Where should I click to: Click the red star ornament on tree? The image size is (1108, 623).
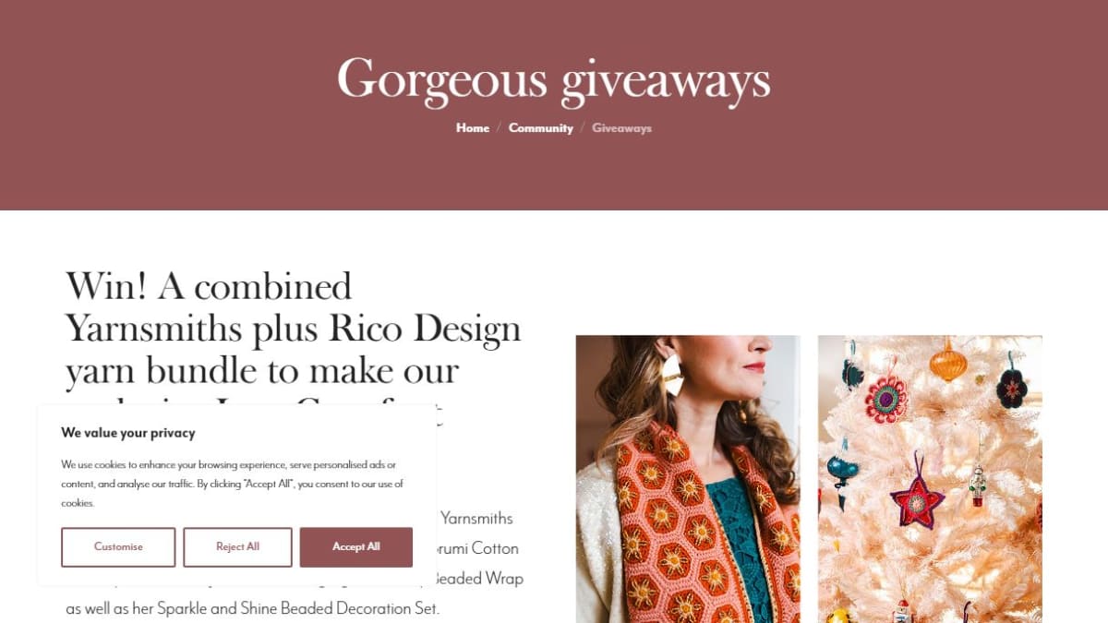click(917, 497)
